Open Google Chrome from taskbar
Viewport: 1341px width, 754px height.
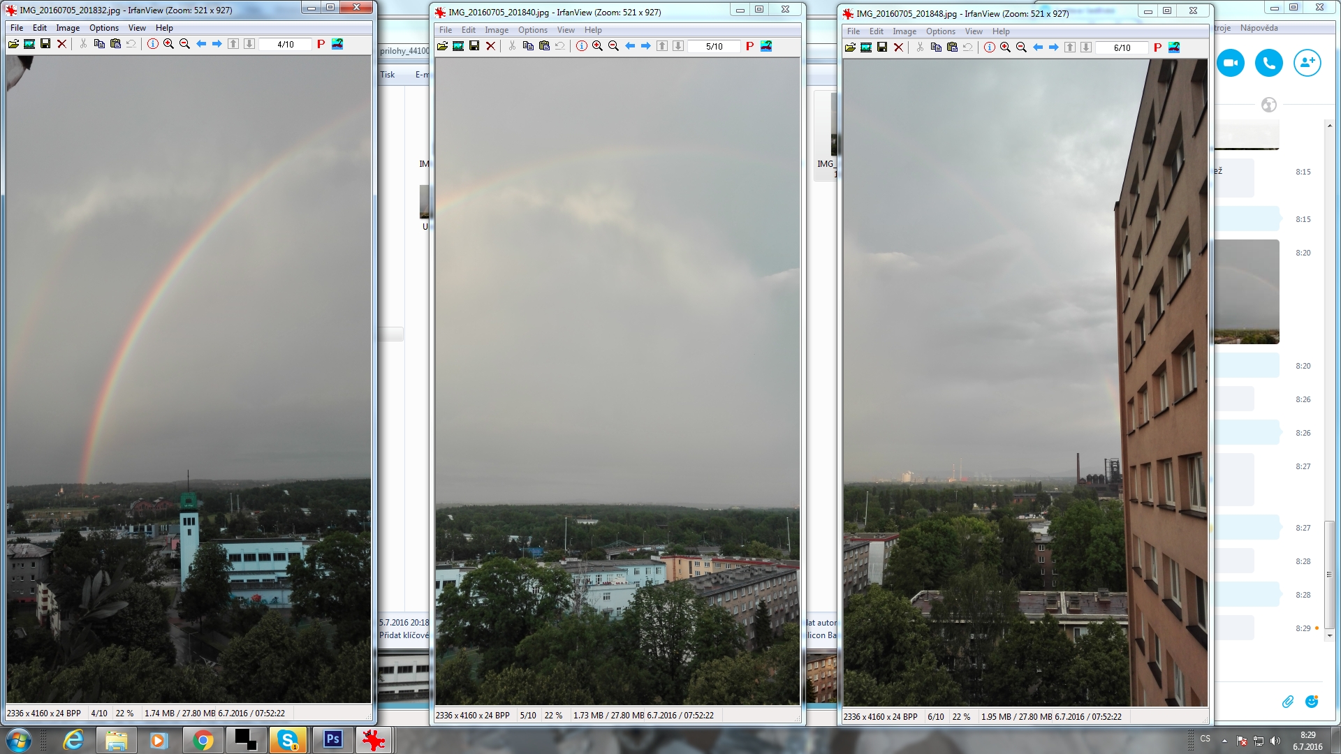point(203,740)
